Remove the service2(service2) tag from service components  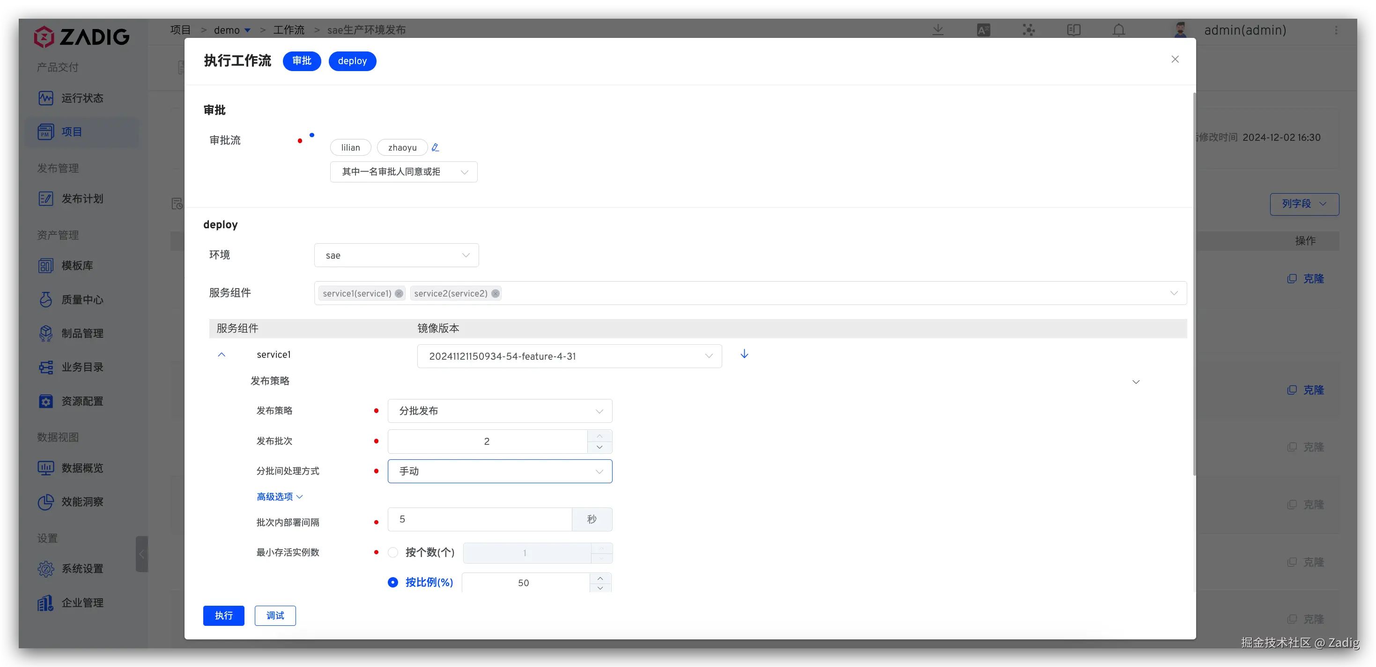495,293
